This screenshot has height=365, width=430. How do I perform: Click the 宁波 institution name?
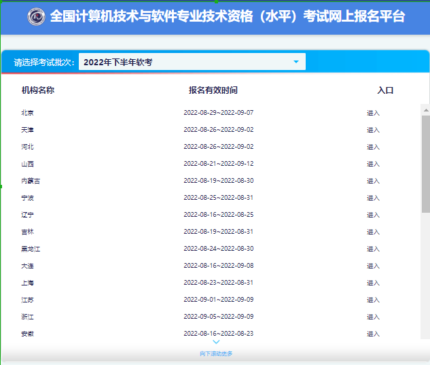pos(27,198)
